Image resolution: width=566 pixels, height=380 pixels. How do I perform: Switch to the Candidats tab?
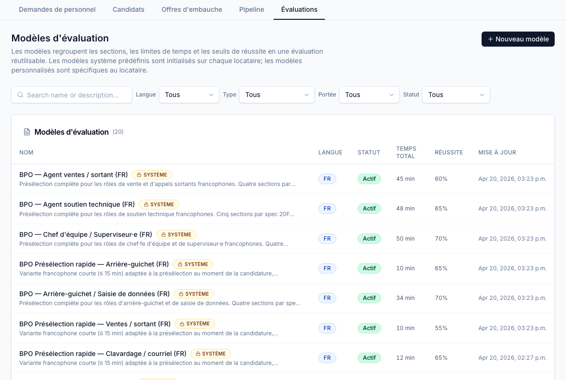128,9
